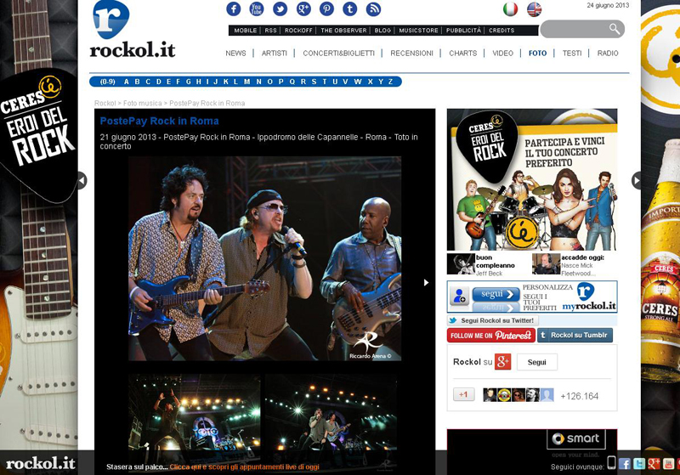Open the main Toto concert photo

point(264,258)
